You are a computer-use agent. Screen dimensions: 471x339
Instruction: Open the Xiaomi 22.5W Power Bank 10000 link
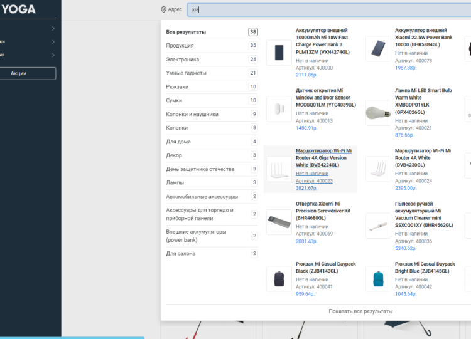coord(424,38)
